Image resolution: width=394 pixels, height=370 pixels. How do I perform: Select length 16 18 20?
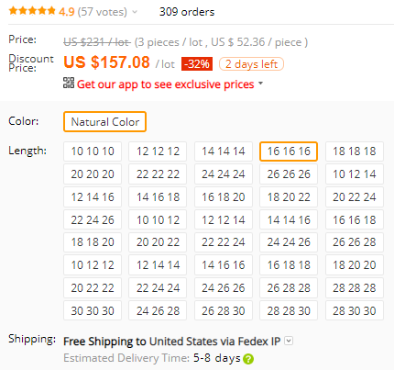224,196
